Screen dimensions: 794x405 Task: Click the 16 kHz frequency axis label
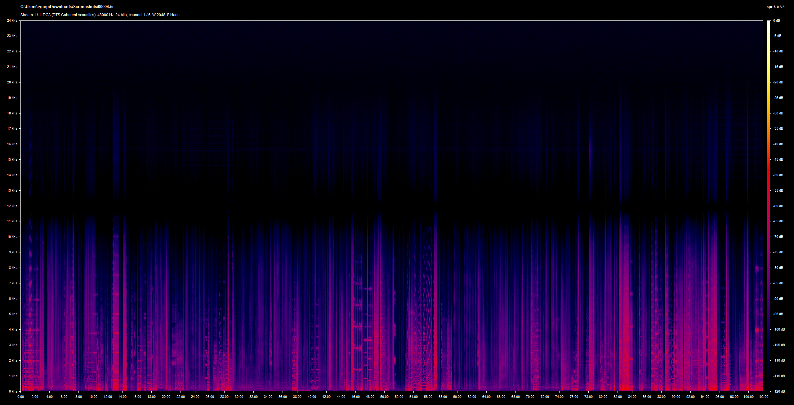[12, 144]
